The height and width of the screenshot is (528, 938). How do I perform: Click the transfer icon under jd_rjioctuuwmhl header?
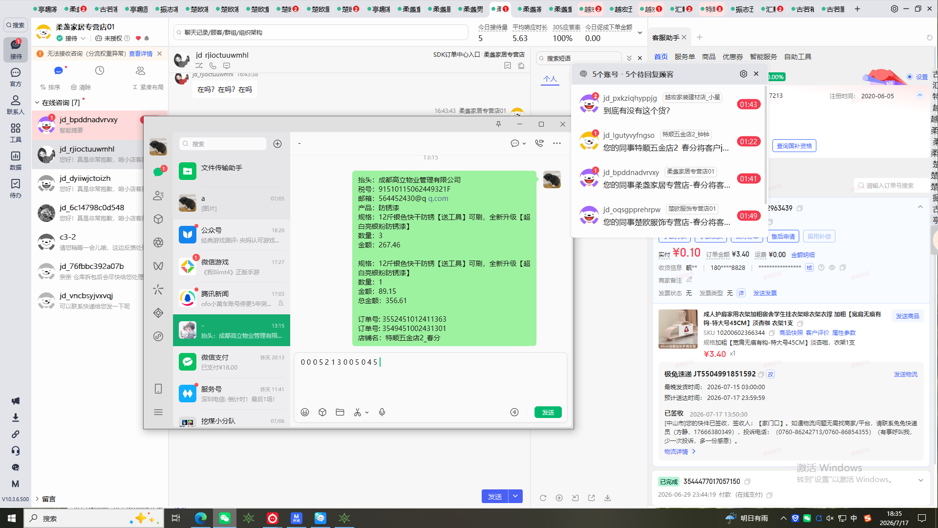(x=199, y=66)
